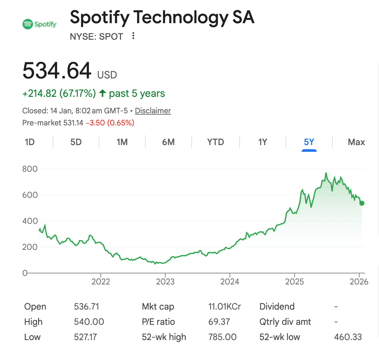The image size is (379, 355).
Task: Switch to YTD chart view
Action: pyautogui.click(x=216, y=142)
